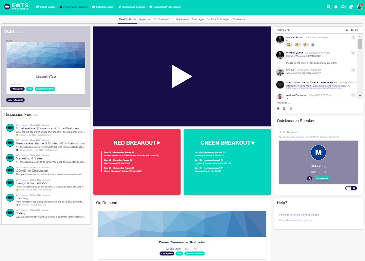This screenshot has width=365, height=261.
Task: Switch to the Manage tab
Action: [x=198, y=19]
